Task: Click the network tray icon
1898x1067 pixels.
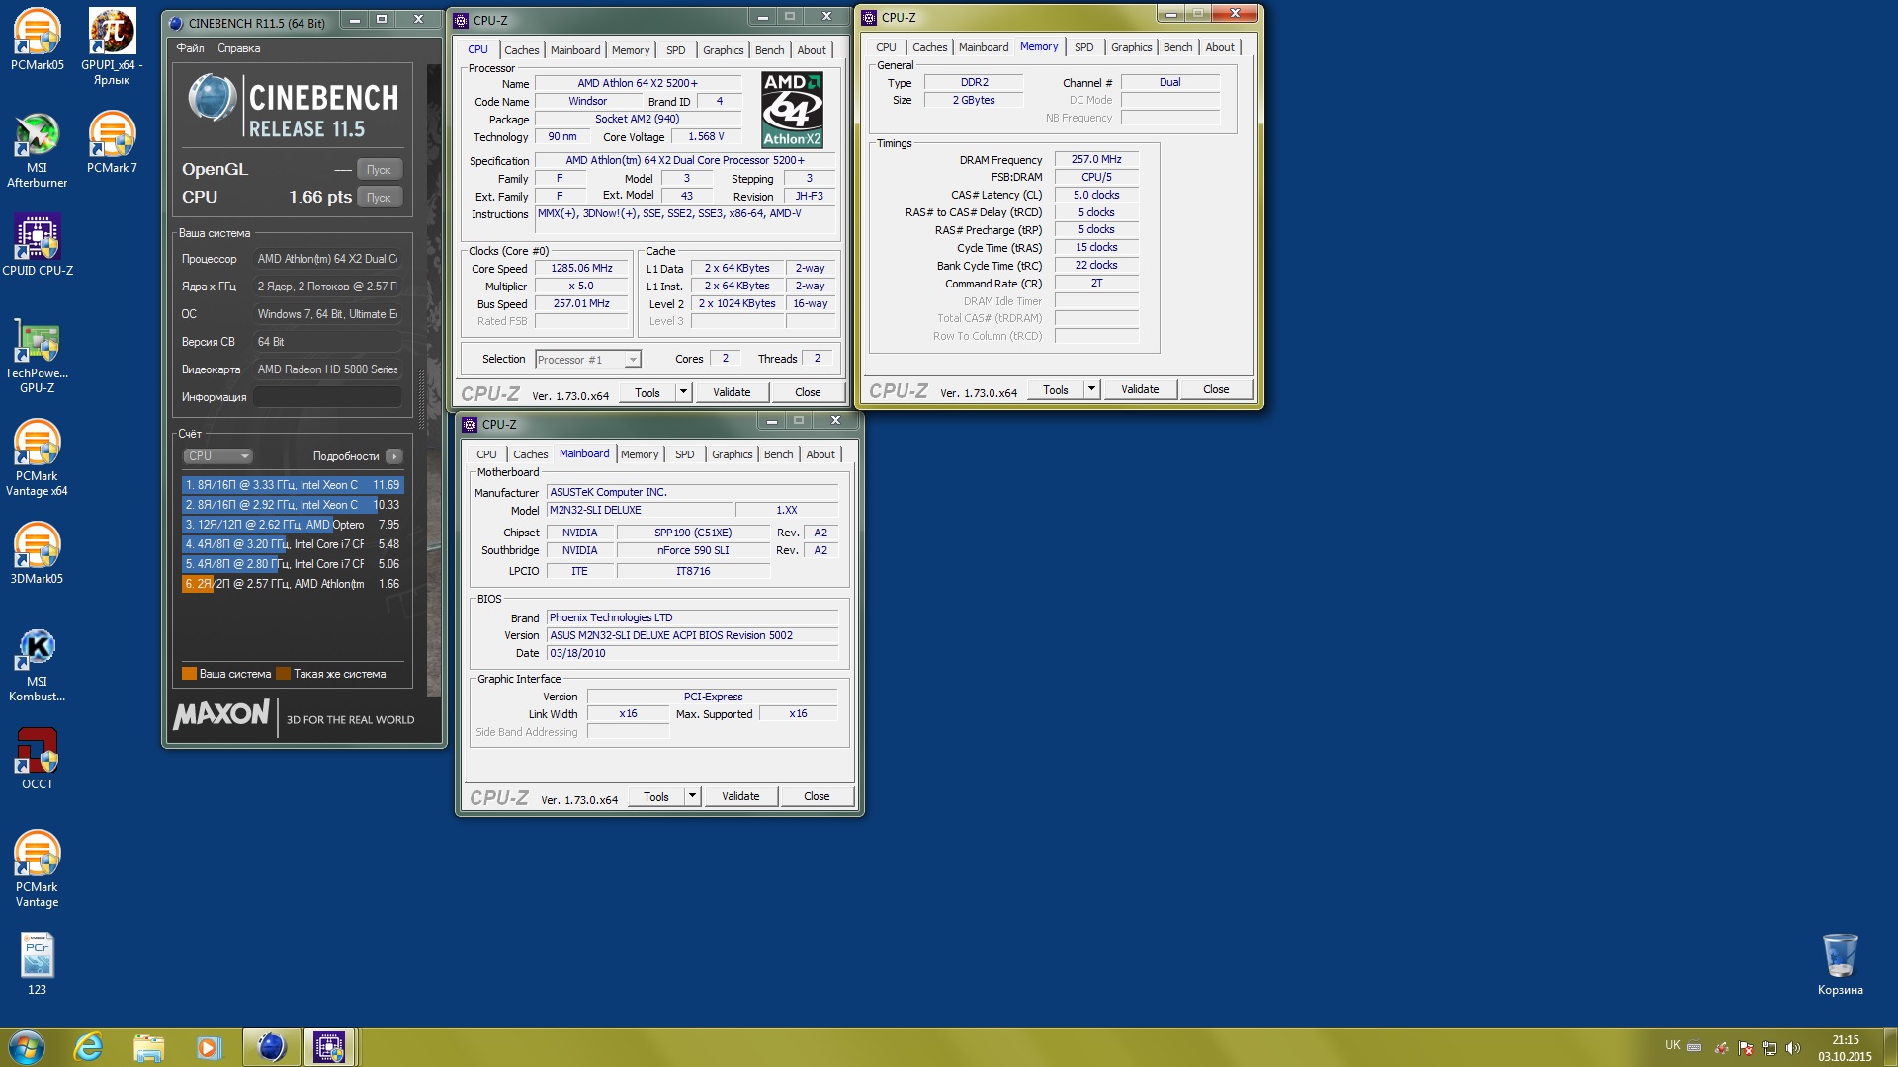Action: click(1769, 1048)
